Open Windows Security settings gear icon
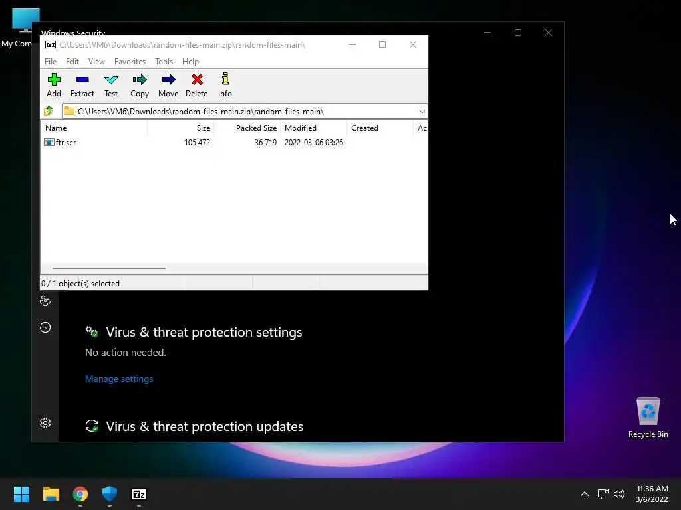Screen dimensions: 681x510 (x=45, y=423)
